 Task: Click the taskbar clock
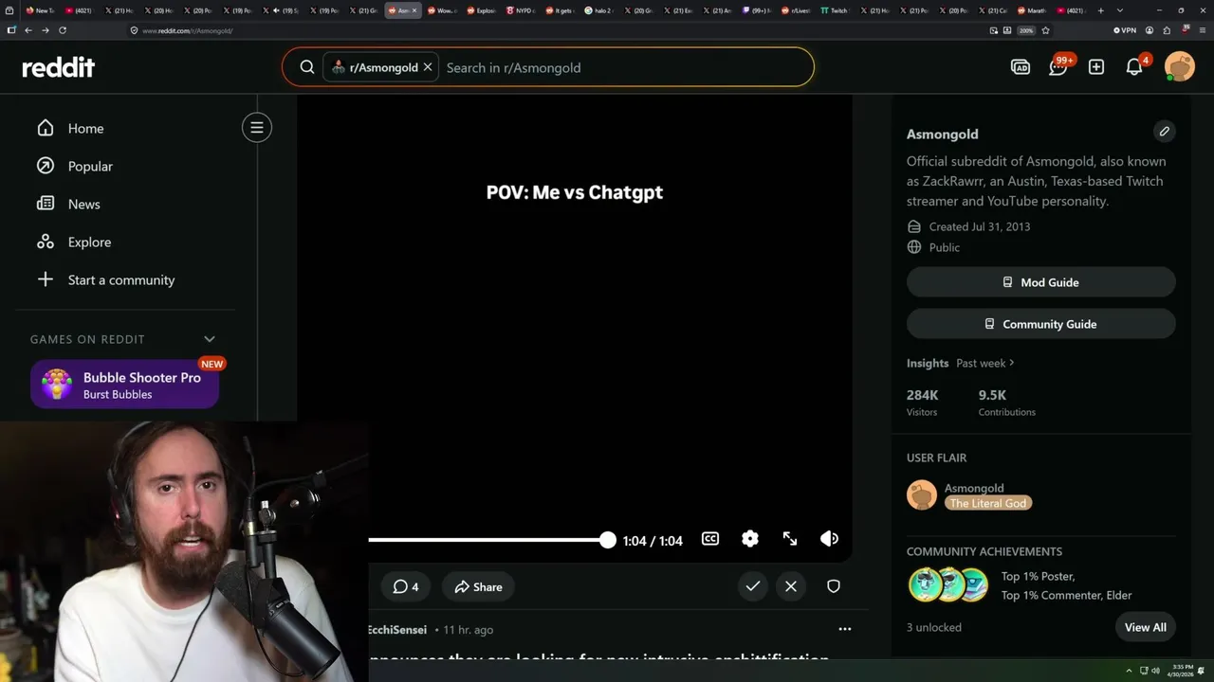1183,671
